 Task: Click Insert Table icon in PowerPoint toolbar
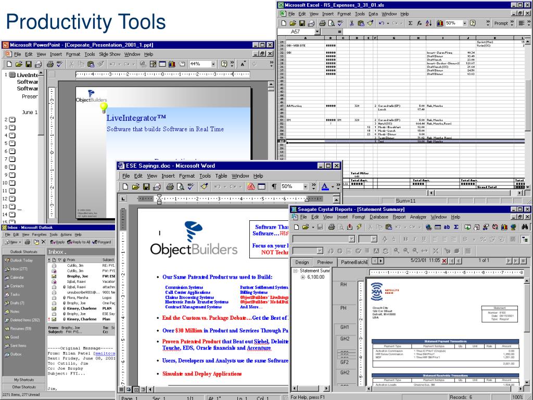pyautogui.click(x=162, y=64)
